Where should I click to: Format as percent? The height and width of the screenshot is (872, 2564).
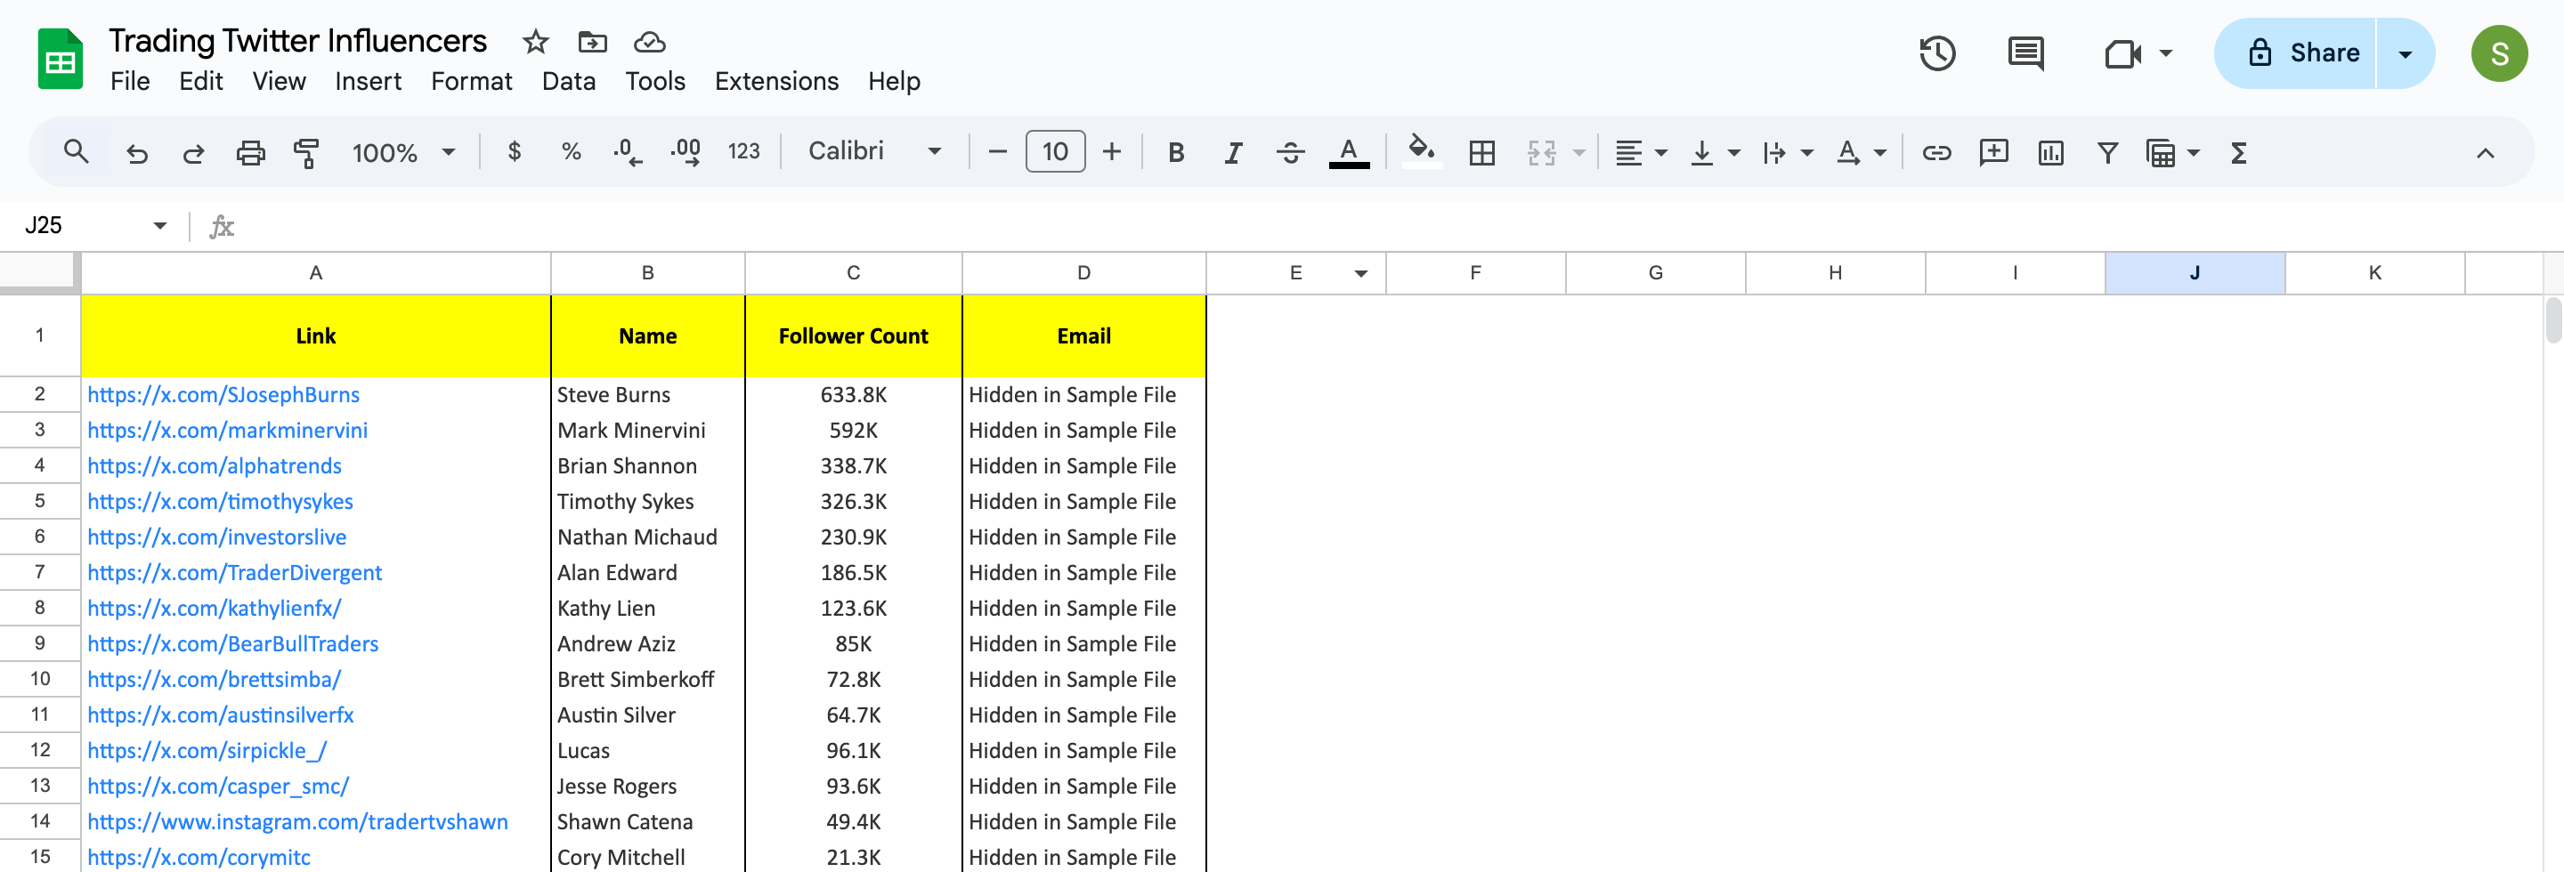[x=571, y=151]
